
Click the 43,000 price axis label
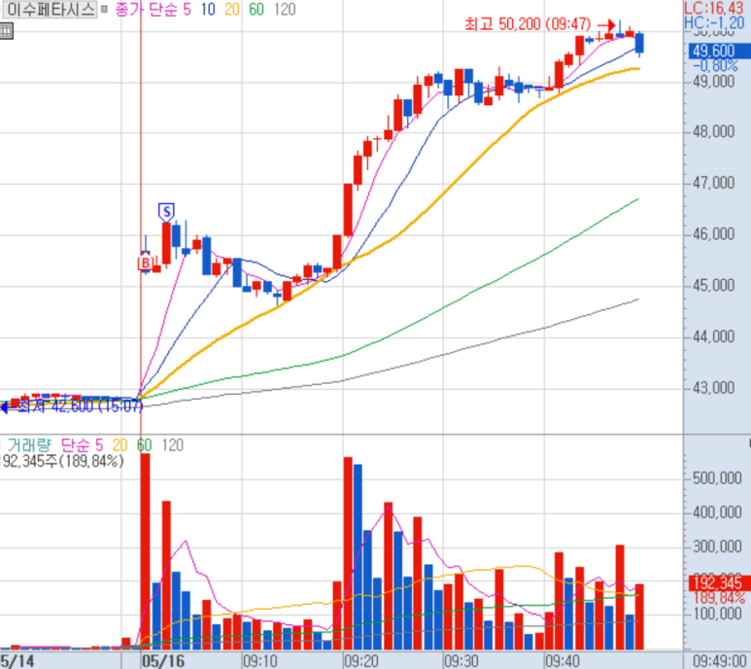tap(713, 388)
